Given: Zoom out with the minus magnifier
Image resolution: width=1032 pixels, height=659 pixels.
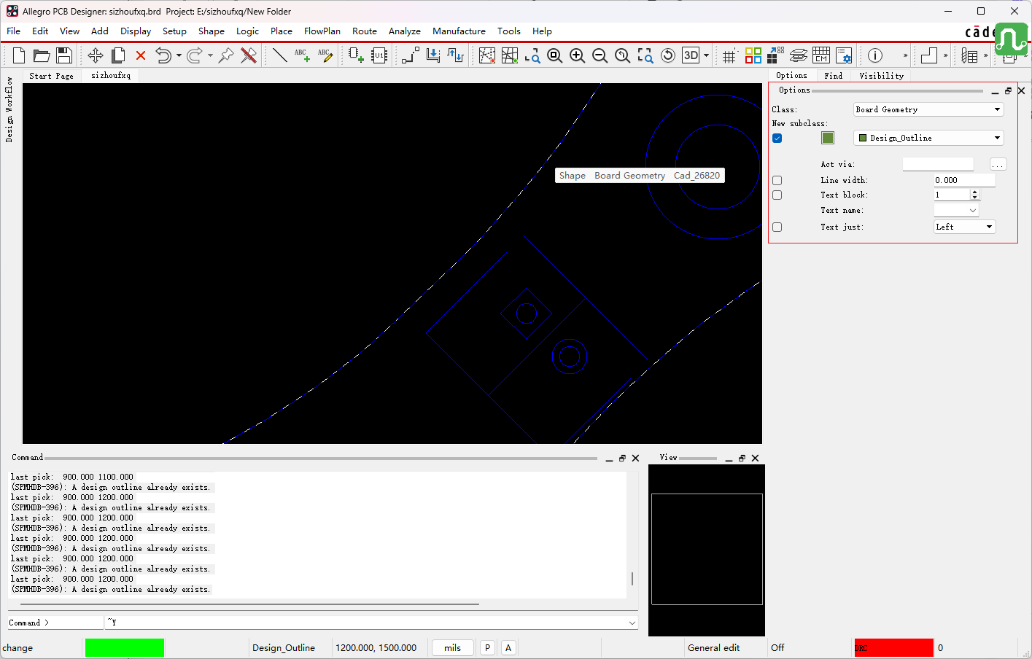Looking at the screenshot, I should click(600, 55).
